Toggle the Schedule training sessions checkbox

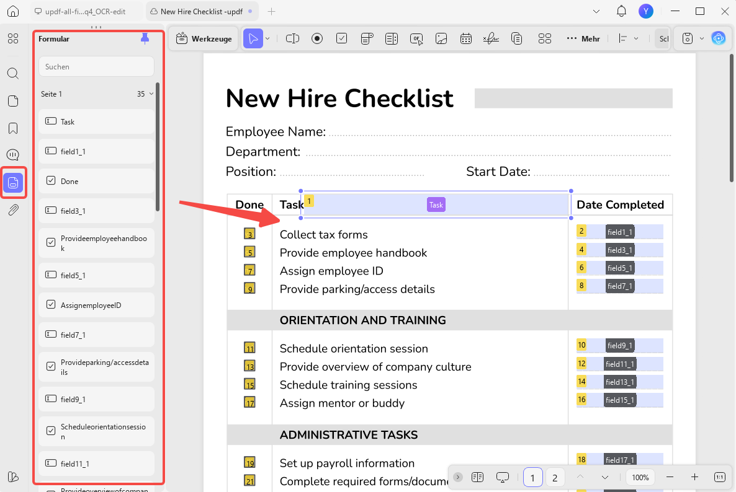point(249,384)
